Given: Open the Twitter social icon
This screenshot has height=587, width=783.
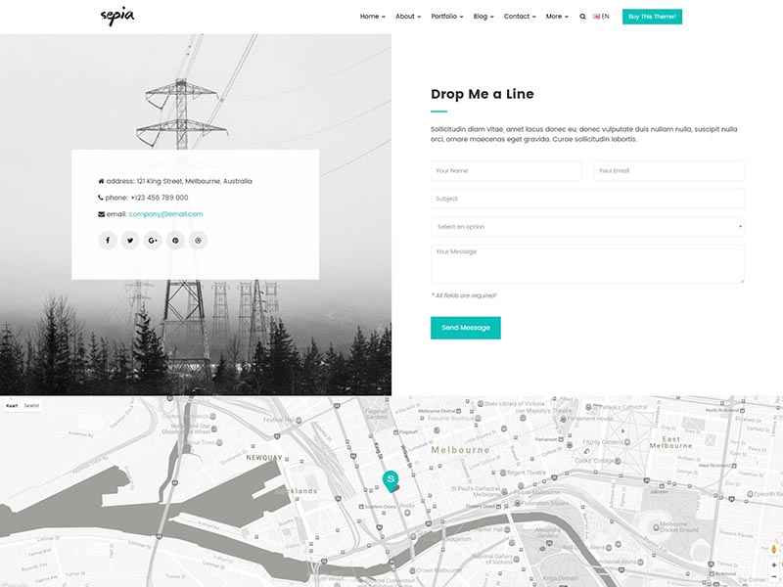Looking at the screenshot, I should [130, 241].
